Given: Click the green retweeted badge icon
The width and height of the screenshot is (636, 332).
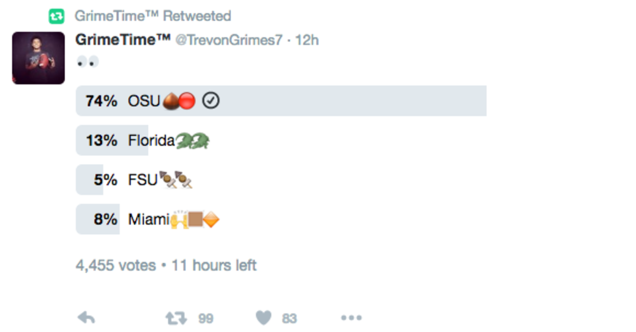Looking at the screenshot, I should coord(56,16).
